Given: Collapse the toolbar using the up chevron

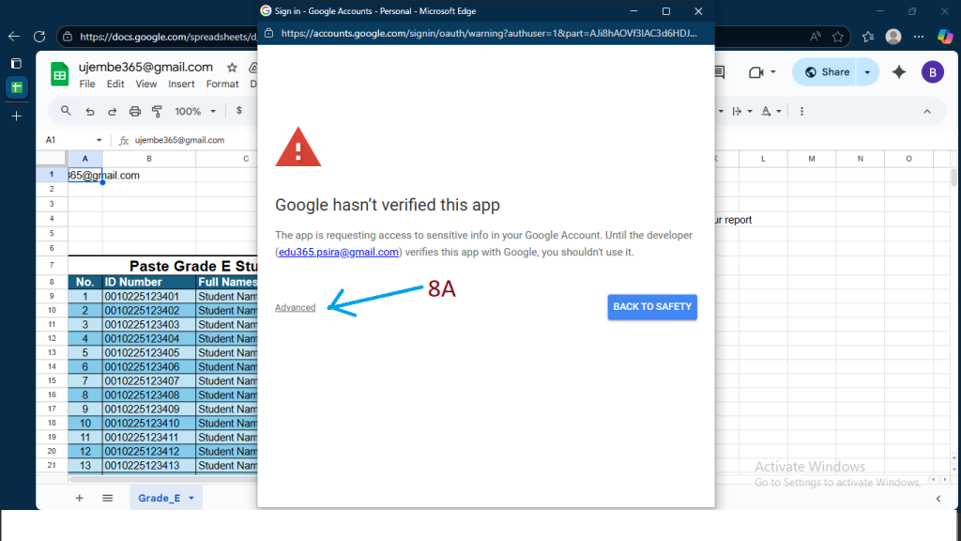Looking at the screenshot, I should coord(927,111).
